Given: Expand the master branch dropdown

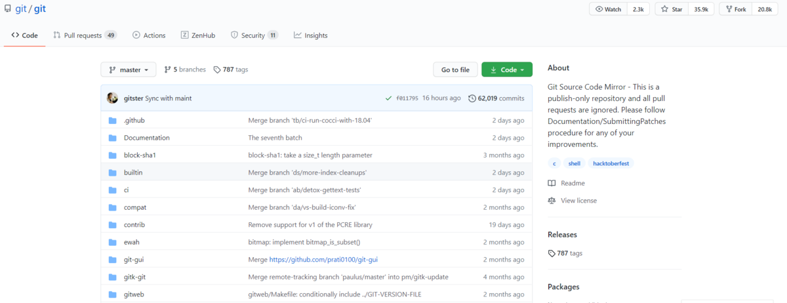Looking at the screenshot, I should (x=129, y=70).
